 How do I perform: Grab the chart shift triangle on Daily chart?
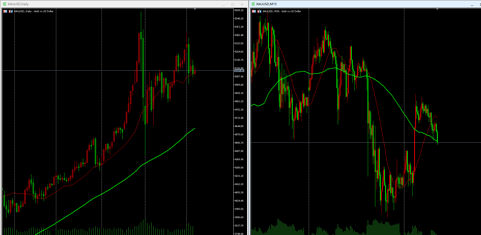[x=195, y=9]
